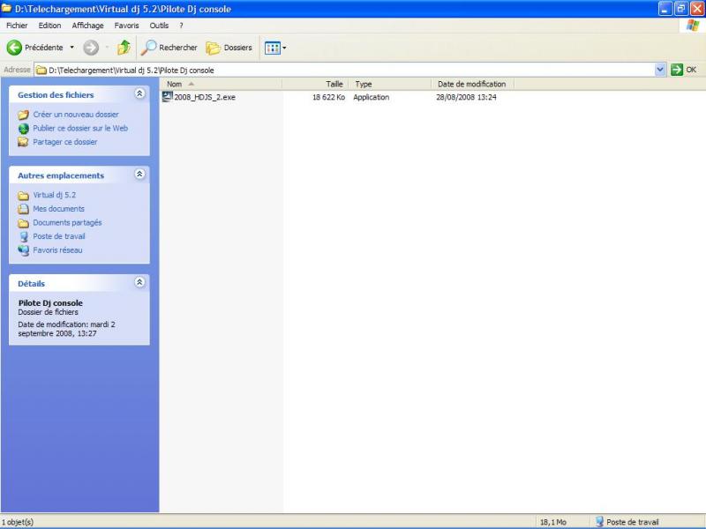This screenshot has width=706, height=529.
Task: Click the greyed Forward arrow icon
Action: pos(91,48)
